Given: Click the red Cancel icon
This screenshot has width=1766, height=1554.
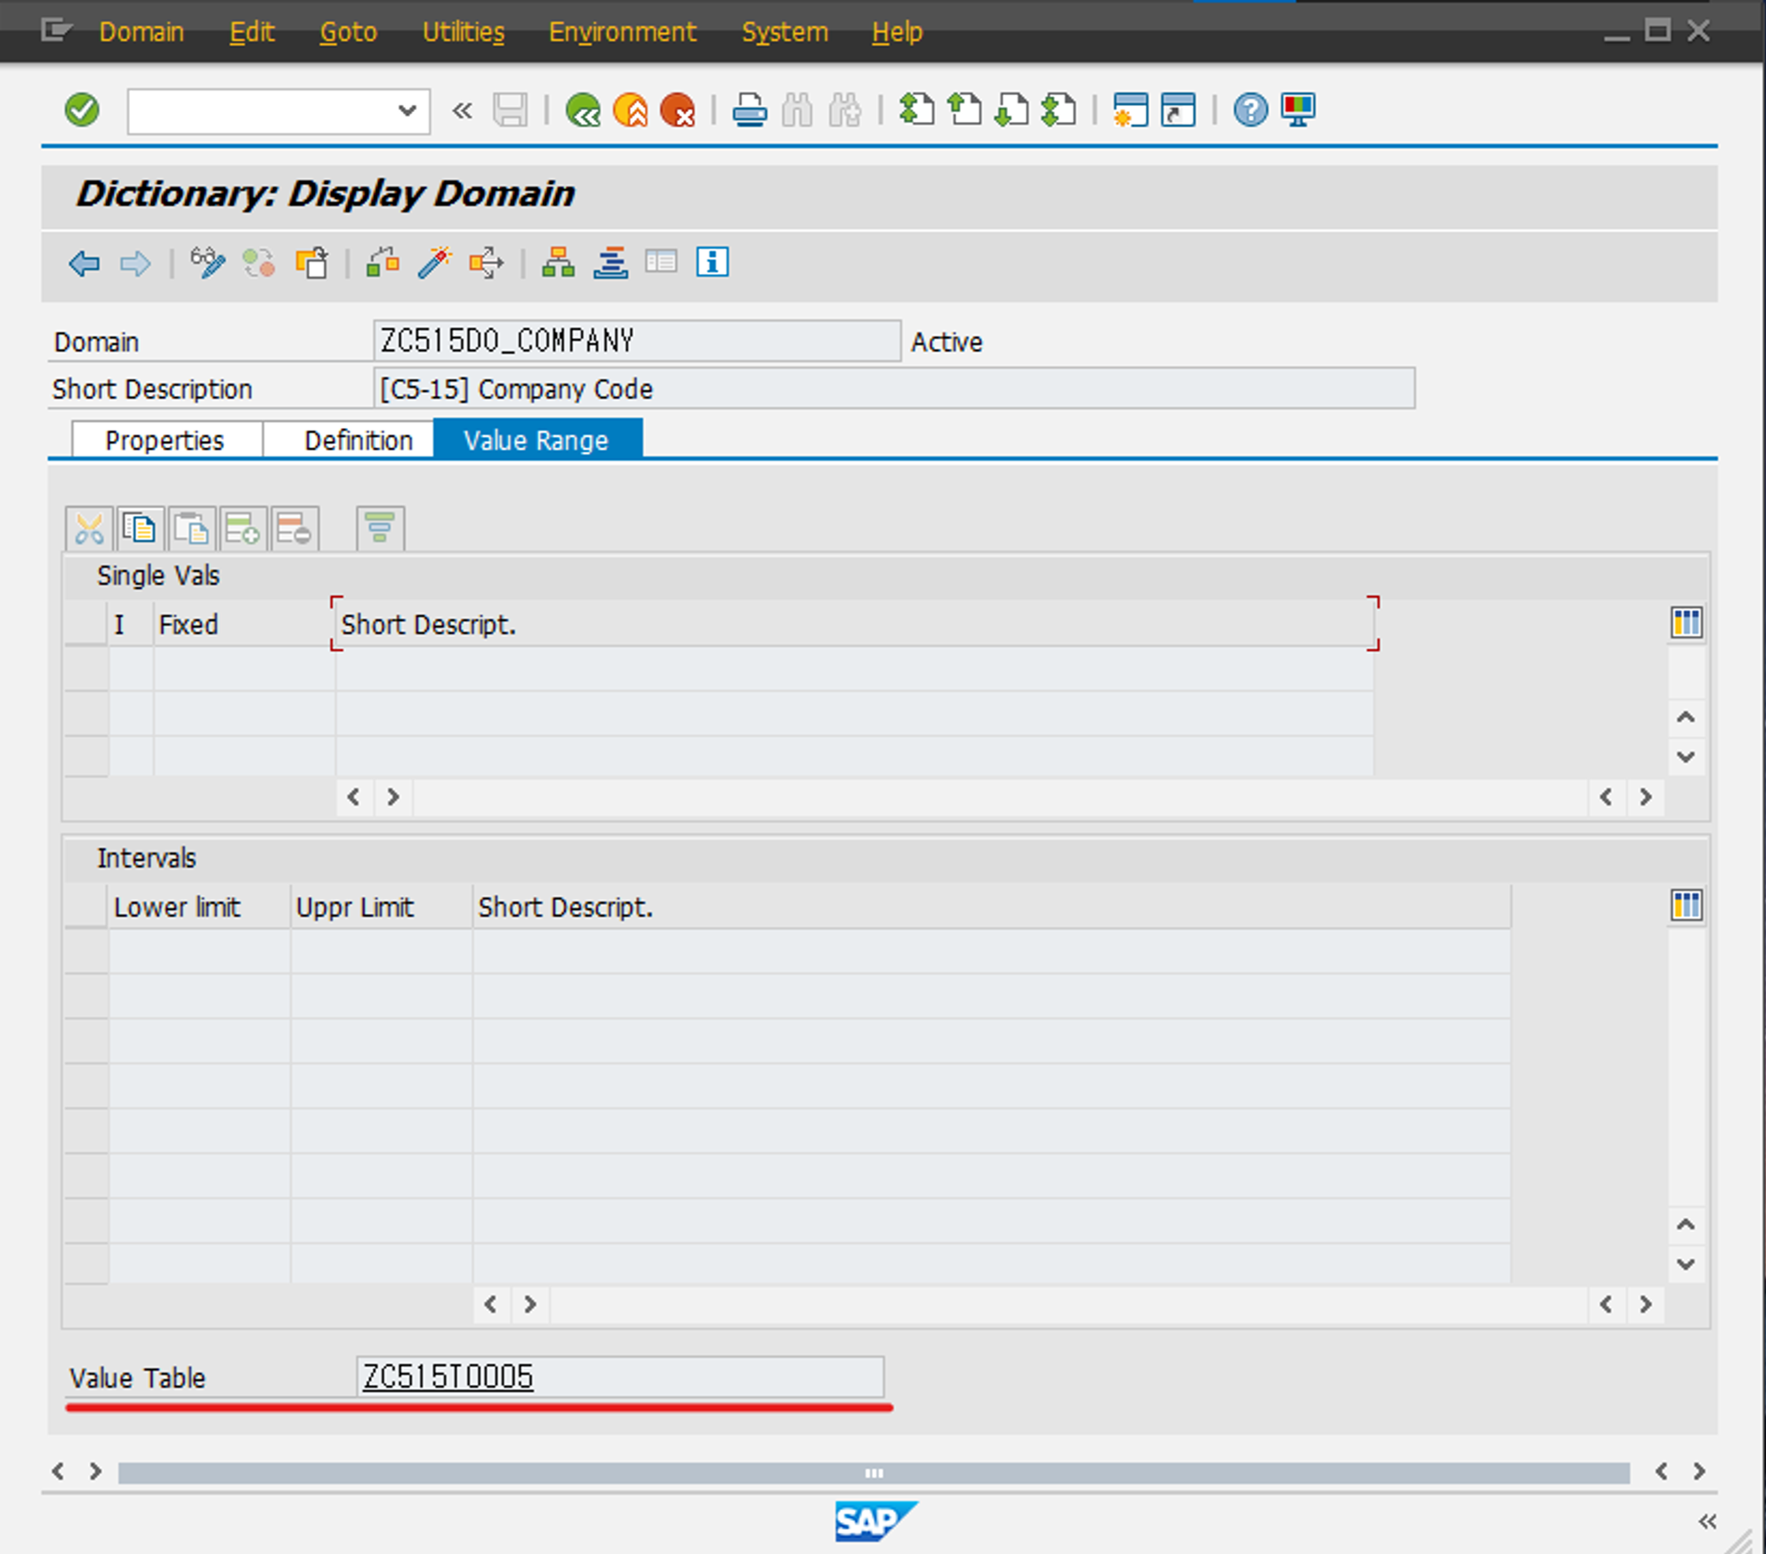Looking at the screenshot, I should coord(678,110).
